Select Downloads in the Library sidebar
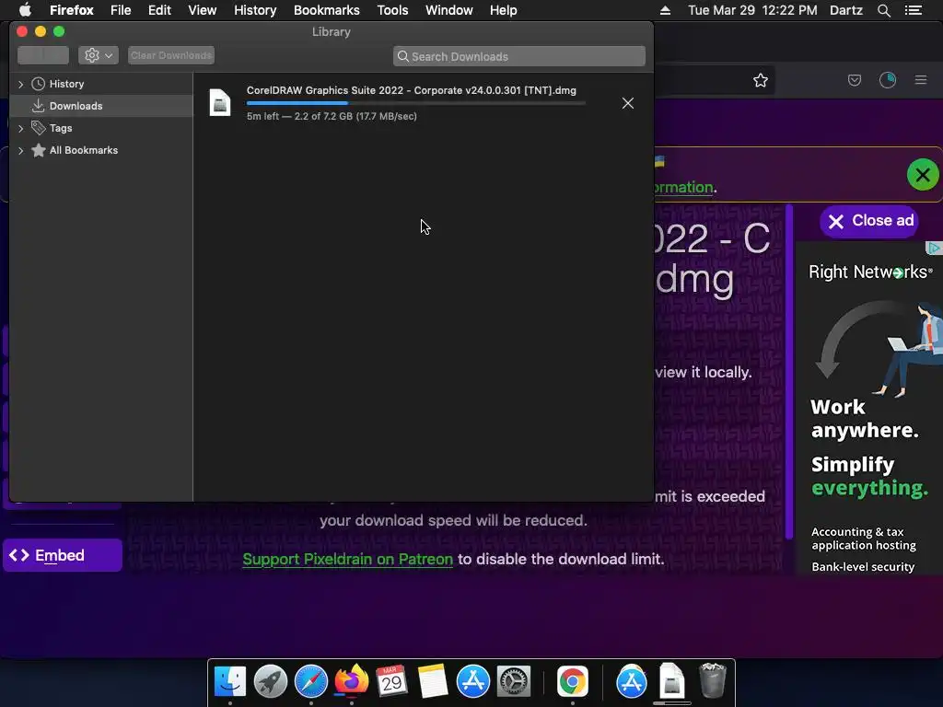 coord(76,106)
